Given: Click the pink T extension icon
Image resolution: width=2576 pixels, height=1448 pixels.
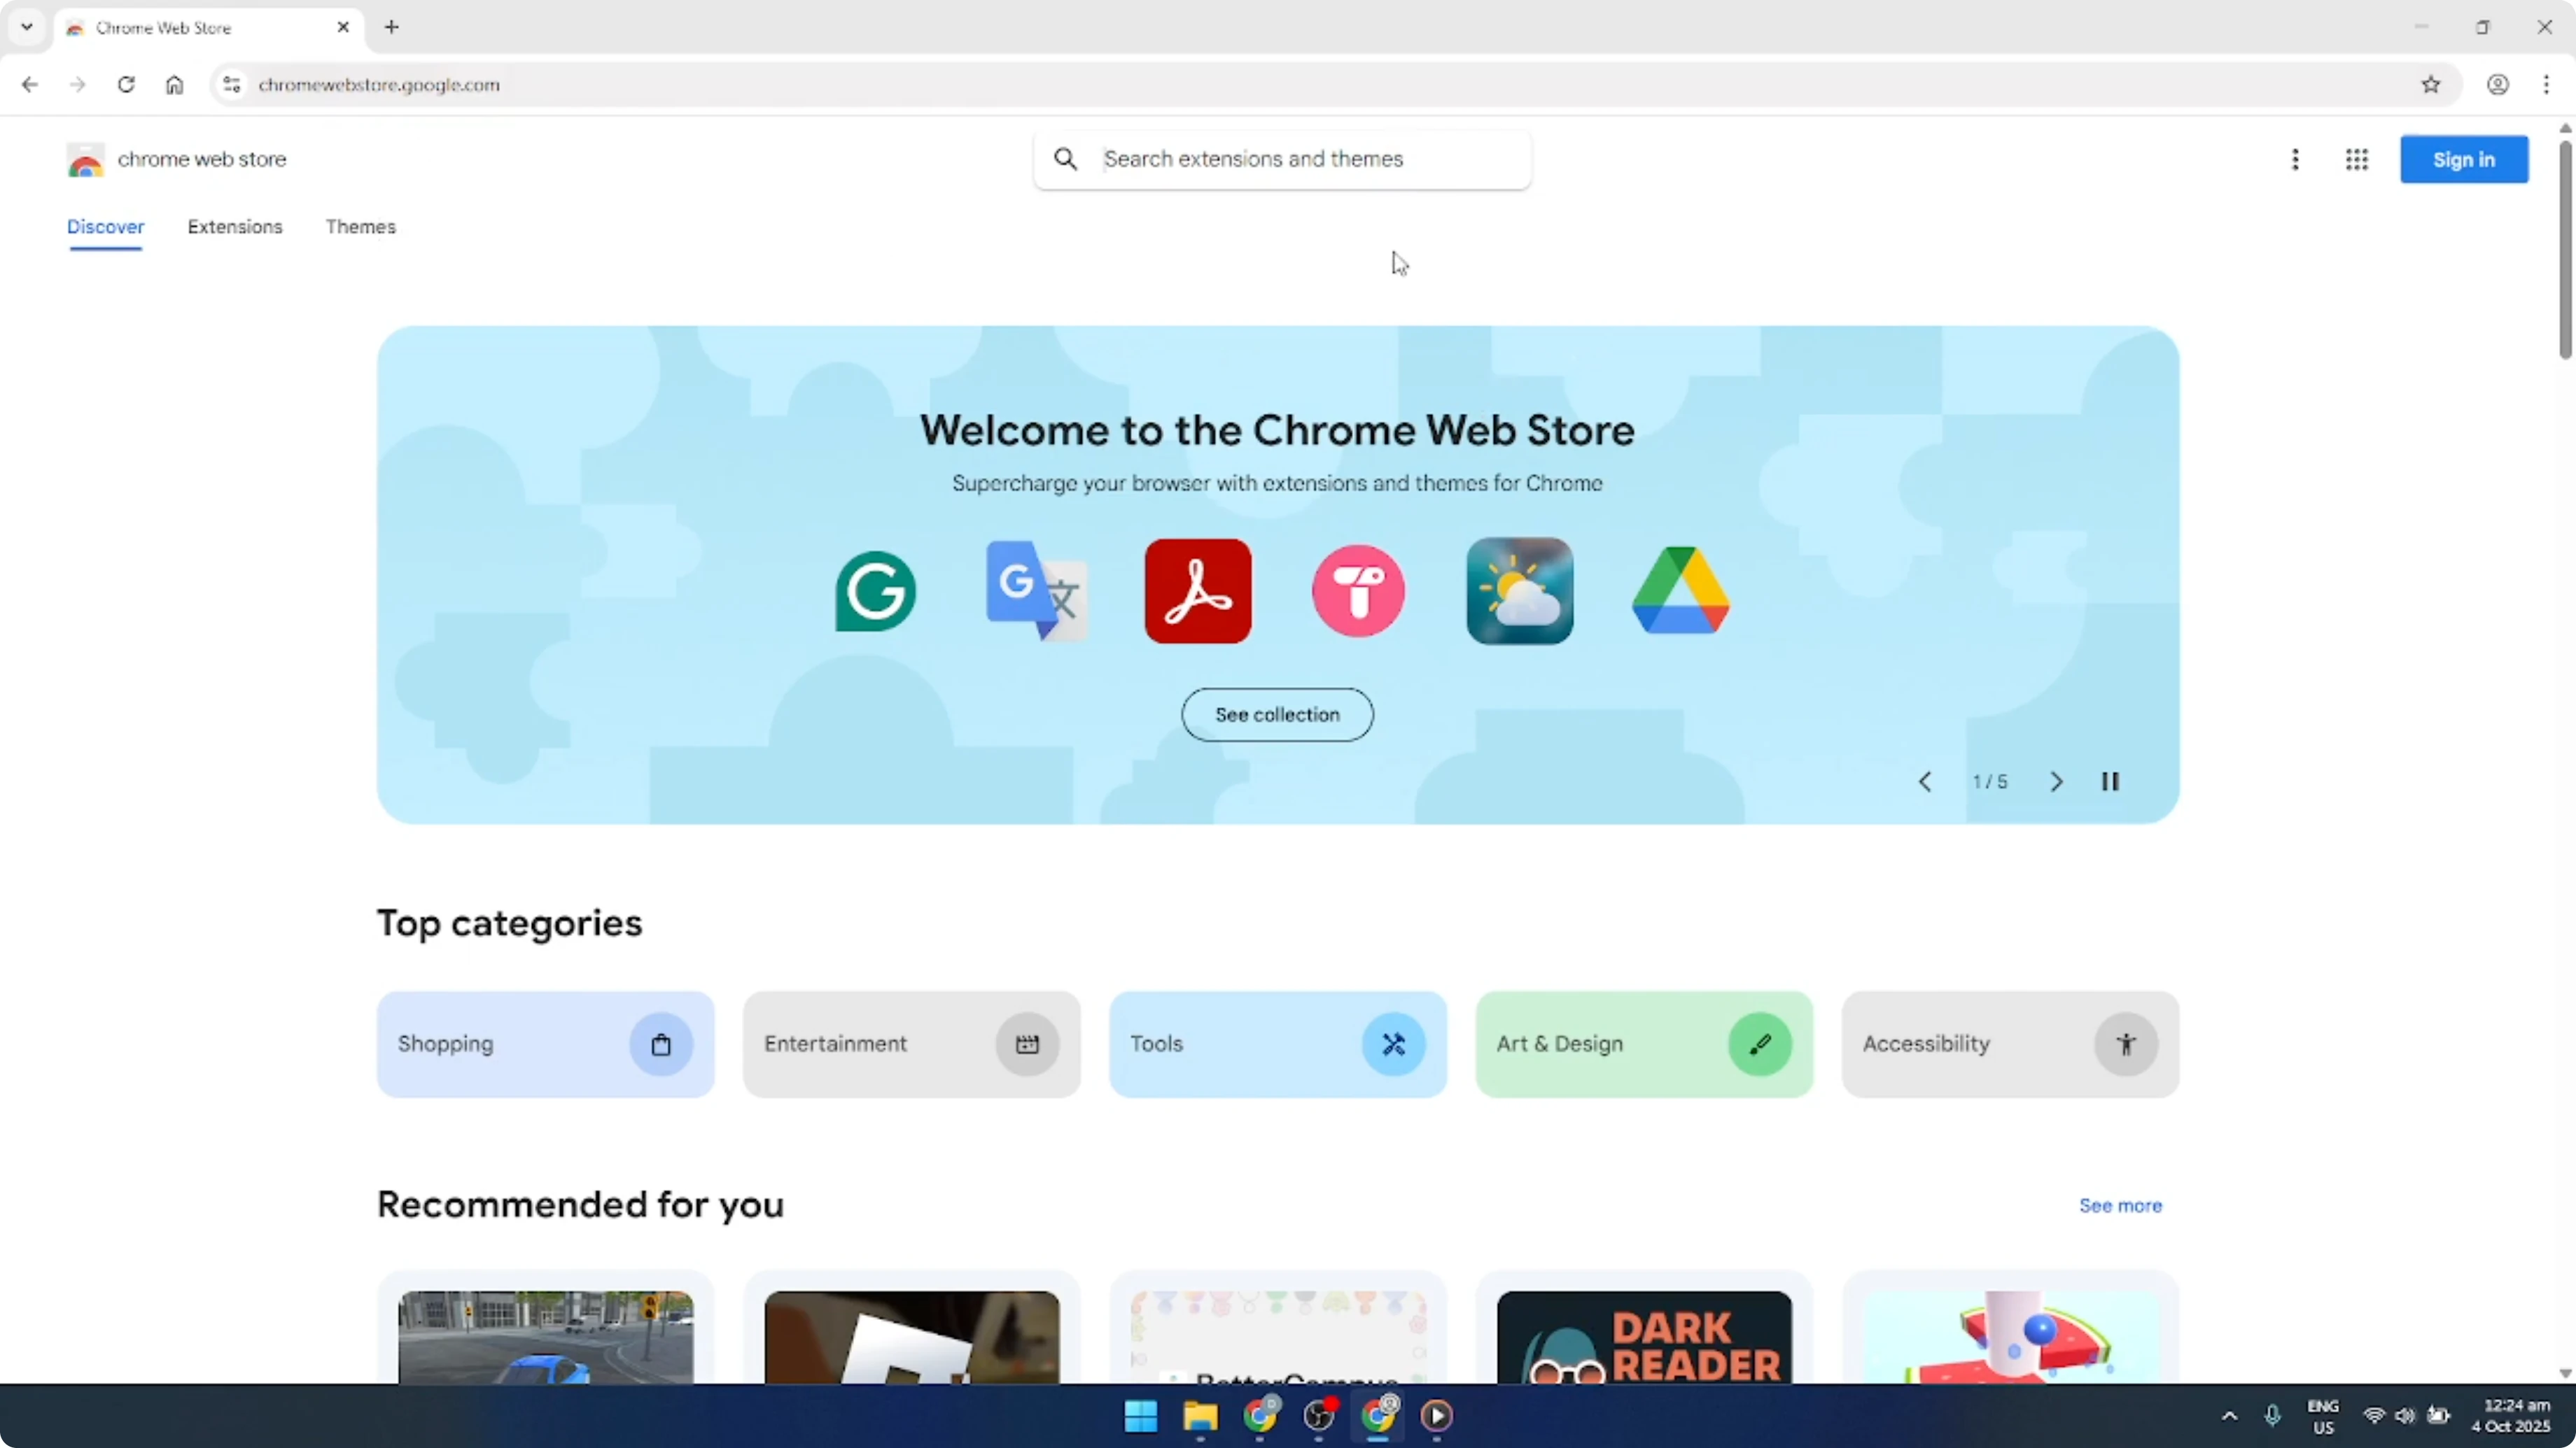Looking at the screenshot, I should click(x=1358, y=590).
